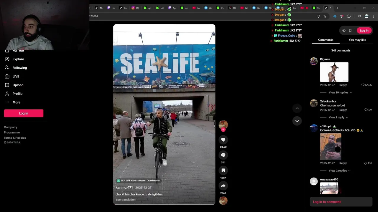The height and width of the screenshot is (212, 378).
Task: Switch to the Comments tab
Action: click(x=326, y=40)
